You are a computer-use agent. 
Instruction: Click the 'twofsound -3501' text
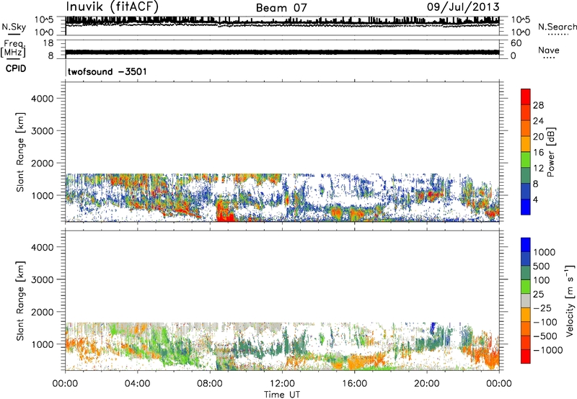107,71
